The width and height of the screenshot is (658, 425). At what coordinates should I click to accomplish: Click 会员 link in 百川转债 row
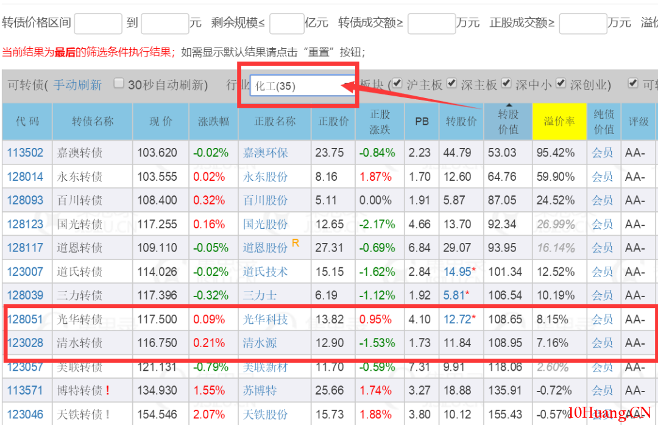pyautogui.click(x=602, y=200)
